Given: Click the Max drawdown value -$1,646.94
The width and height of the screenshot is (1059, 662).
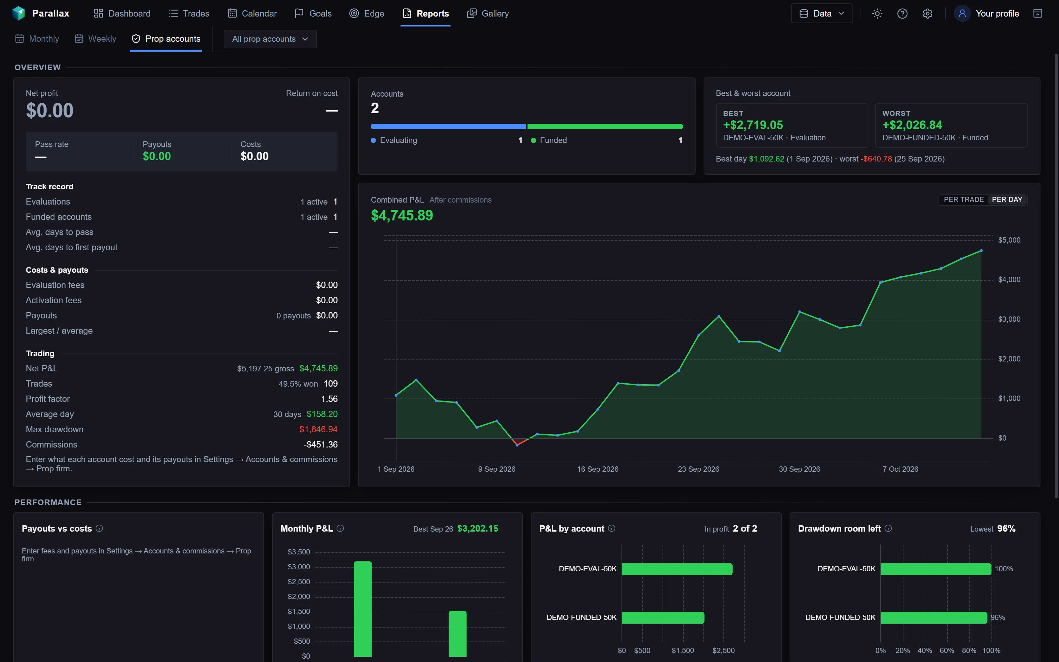Looking at the screenshot, I should pyautogui.click(x=317, y=430).
